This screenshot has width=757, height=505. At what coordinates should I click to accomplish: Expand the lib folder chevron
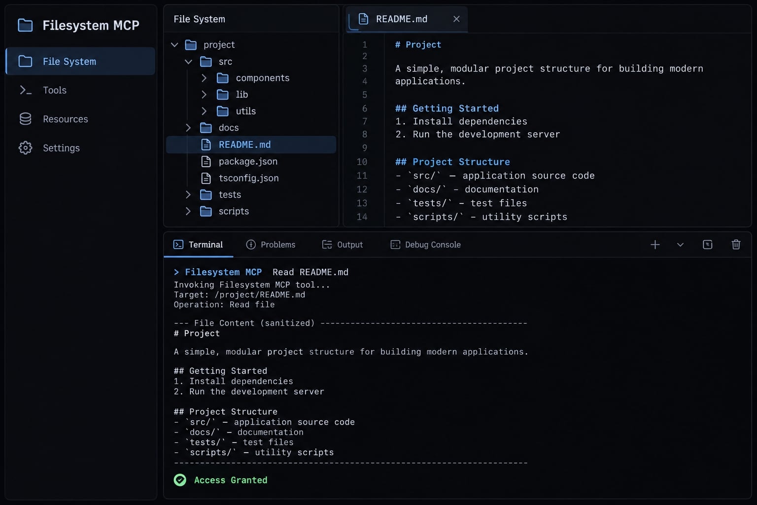pos(204,94)
